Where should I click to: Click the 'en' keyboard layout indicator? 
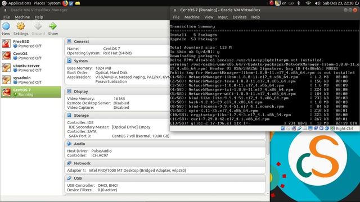(x=284, y=3)
